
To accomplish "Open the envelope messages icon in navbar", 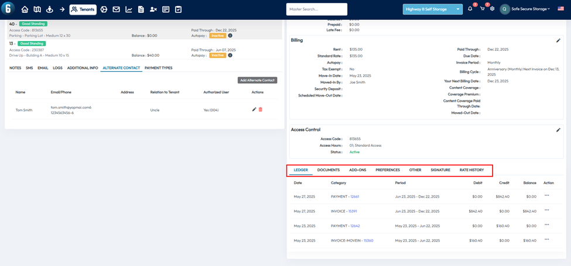I will tap(116, 9).
